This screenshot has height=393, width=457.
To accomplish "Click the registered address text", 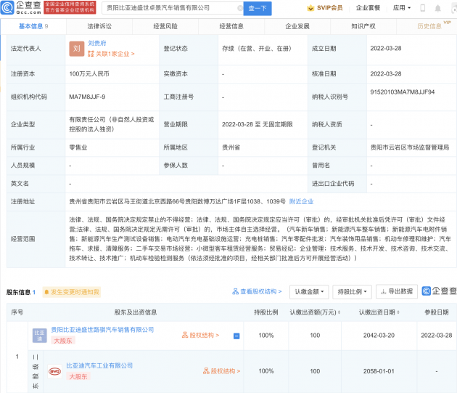I will pyautogui.click(x=177, y=201).
